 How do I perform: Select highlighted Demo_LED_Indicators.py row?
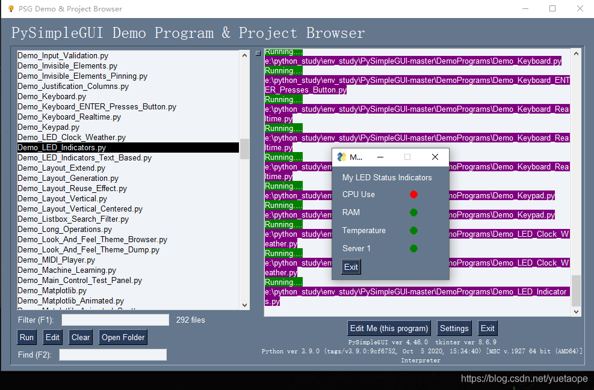(x=128, y=147)
